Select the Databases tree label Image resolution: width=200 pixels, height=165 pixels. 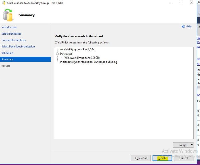(x=66, y=54)
